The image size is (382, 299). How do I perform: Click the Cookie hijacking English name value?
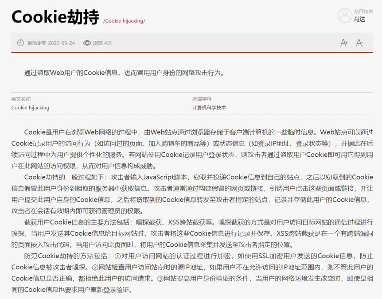(30, 108)
